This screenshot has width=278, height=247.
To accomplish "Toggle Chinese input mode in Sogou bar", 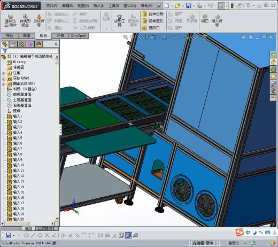I will point(248,233).
